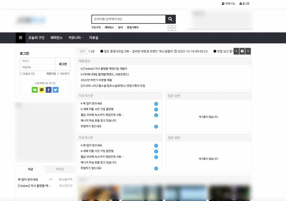The image size is (286, 201).
Task: Open 취업하기 힘드네요 in first board
Action: (91, 126)
